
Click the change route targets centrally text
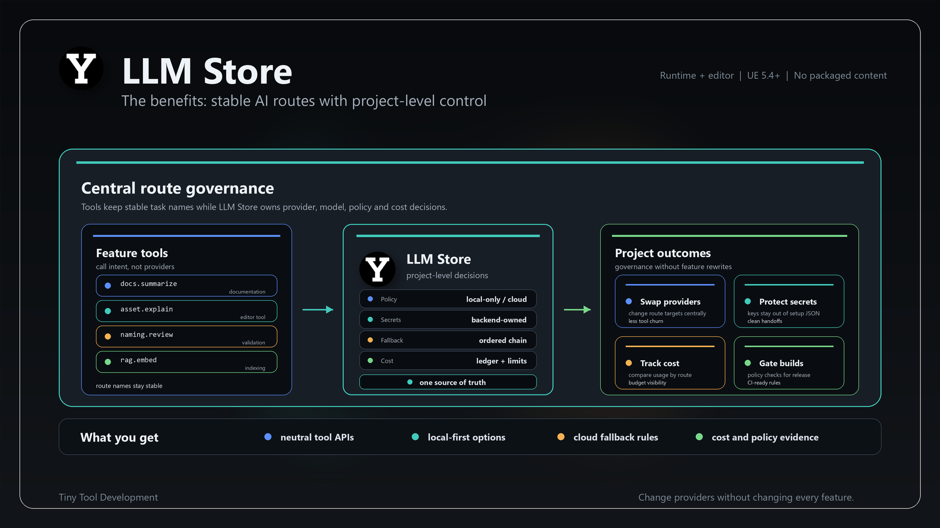click(667, 313)
